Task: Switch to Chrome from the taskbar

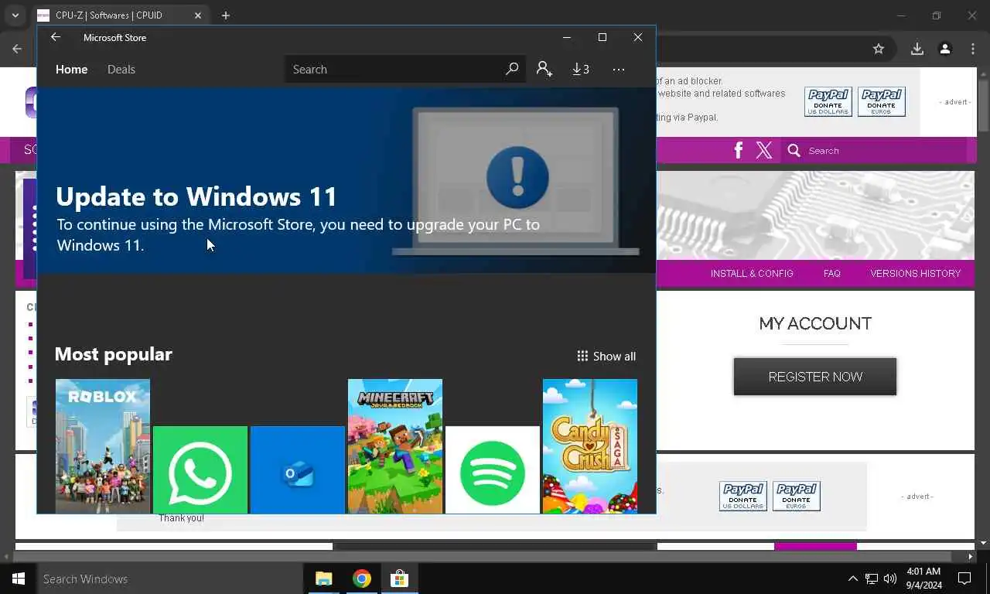Action: coord(361,579)
